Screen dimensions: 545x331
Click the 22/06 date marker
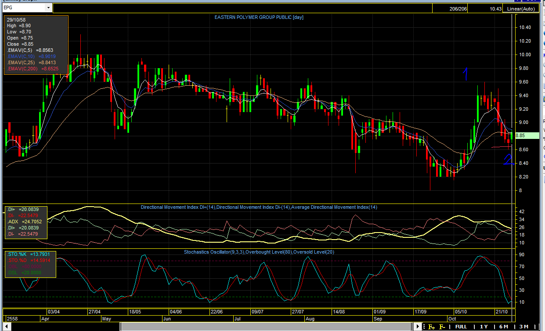pyautogui.click(x=217, y=312)
